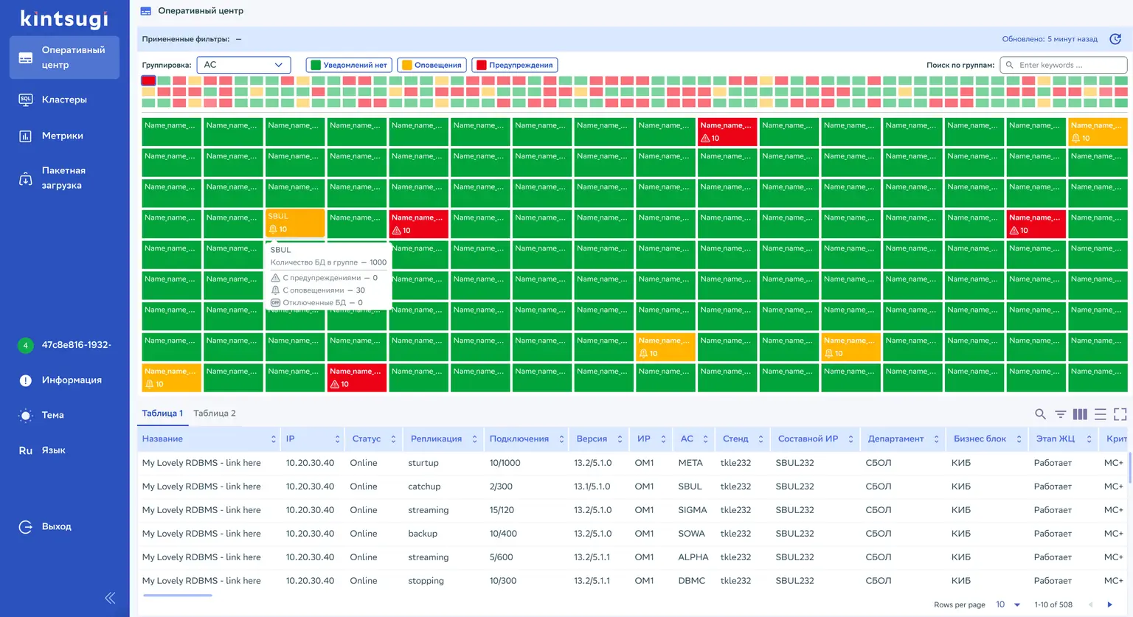
Task: Switch to Таблица 2 tab
Action: 215,414
